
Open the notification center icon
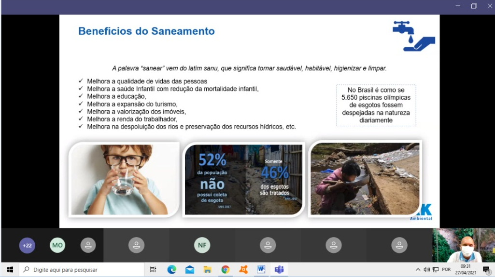click(487, 270)
